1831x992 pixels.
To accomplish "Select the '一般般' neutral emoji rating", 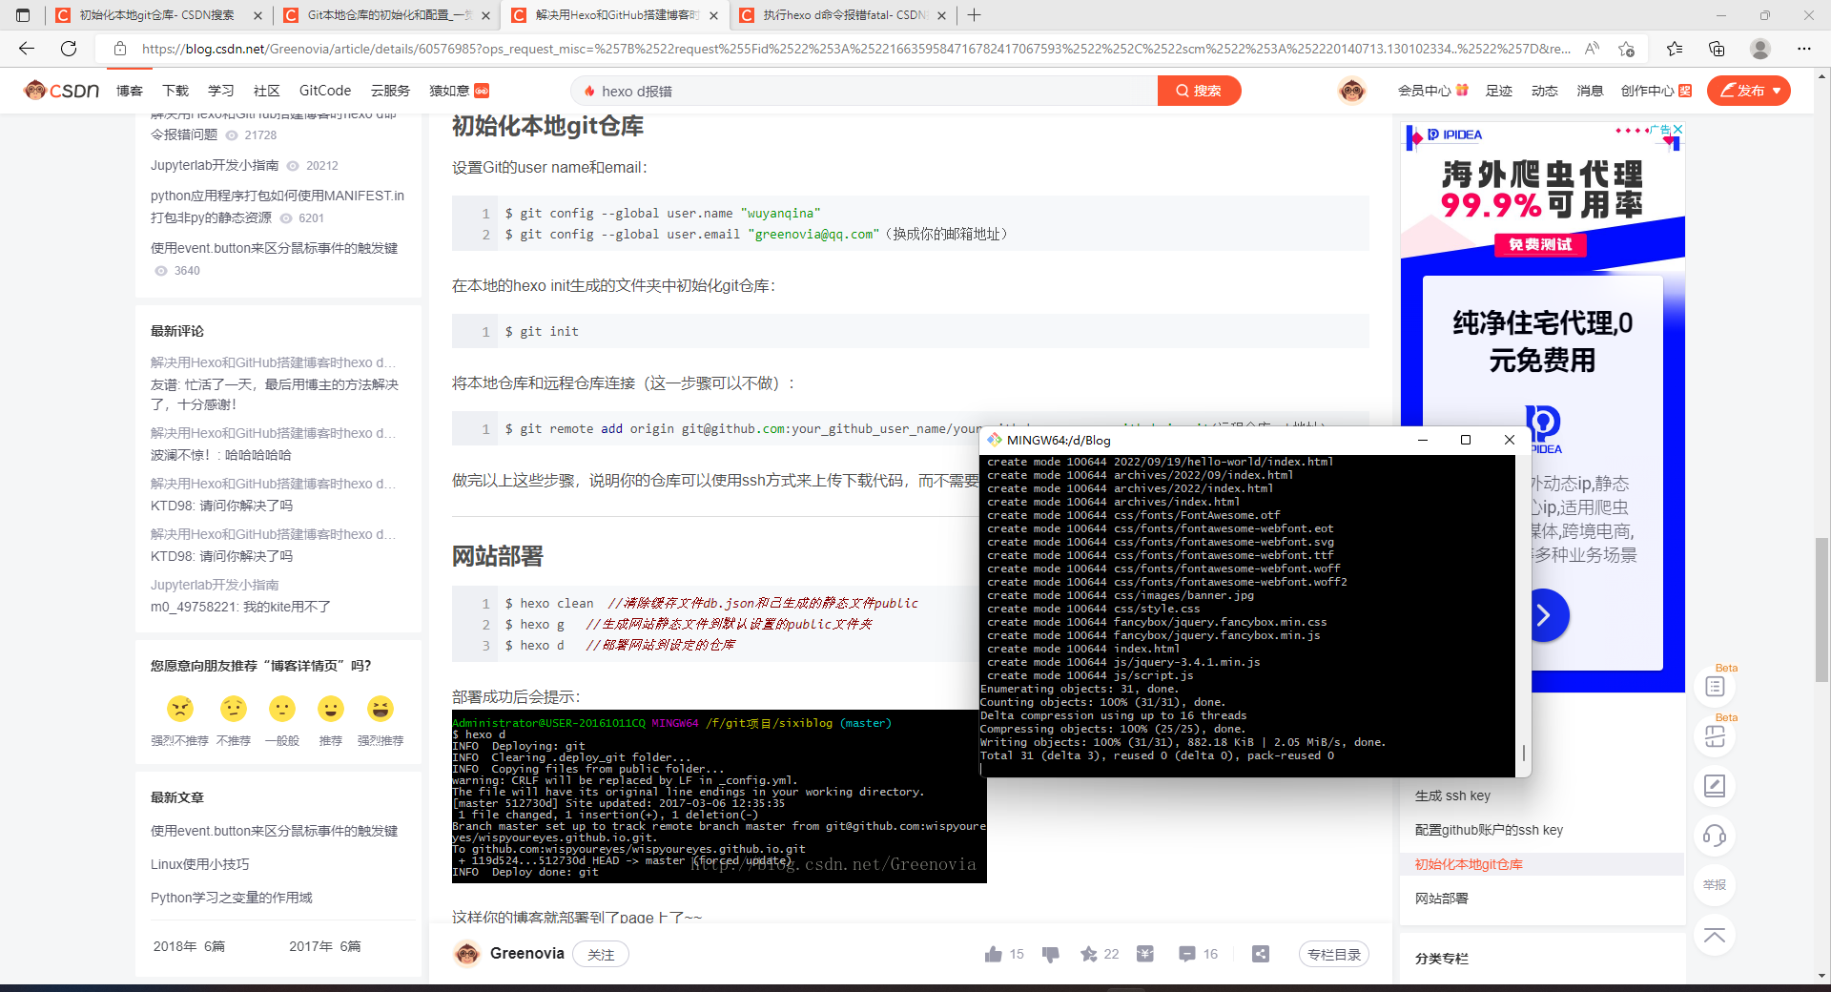I will point(281,709).
